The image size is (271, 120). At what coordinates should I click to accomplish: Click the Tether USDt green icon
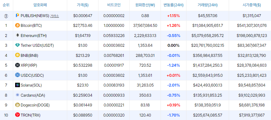[x=17, y=45]
